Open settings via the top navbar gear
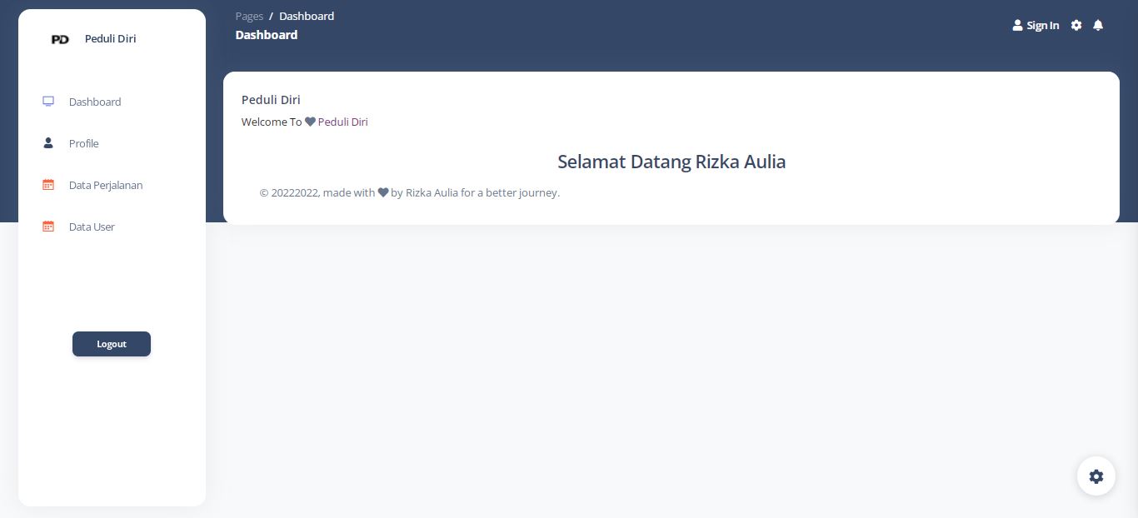Image resolution: width=1138 pixels, height=518 pixels. (x=1076, y=26)
